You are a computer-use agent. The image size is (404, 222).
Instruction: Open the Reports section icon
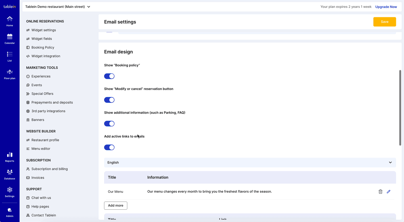click(x=10, y=157)
